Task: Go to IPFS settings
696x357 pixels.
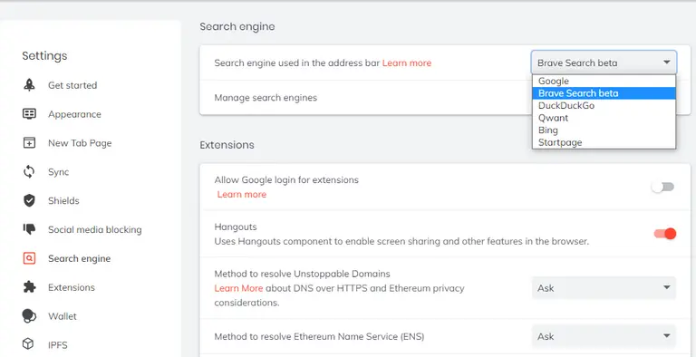Action: click(x=58, y=344)
